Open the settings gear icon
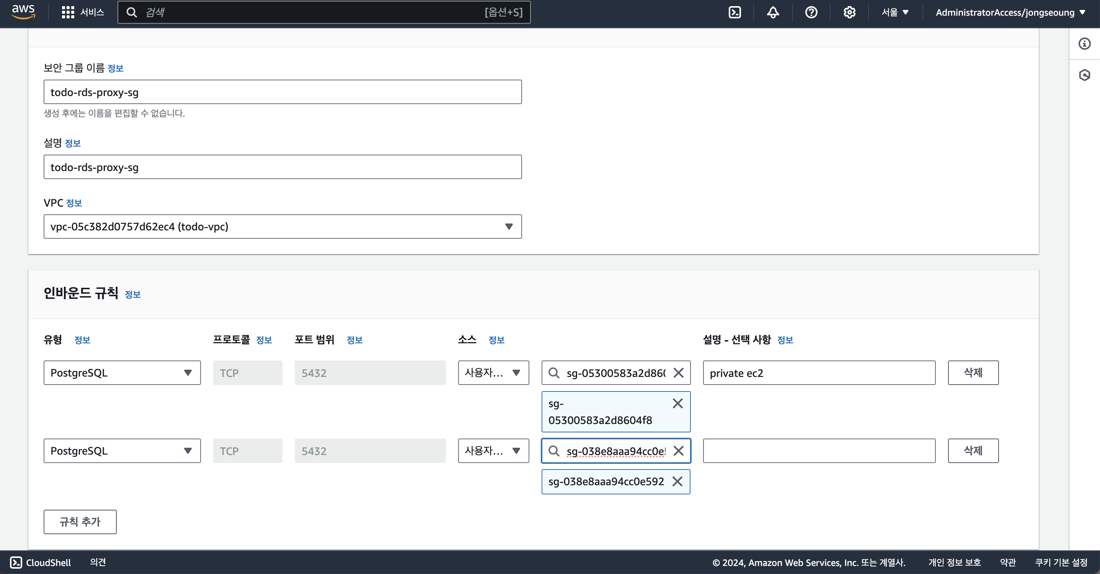This screenshot has width=1100, height=574. point(849,12)
